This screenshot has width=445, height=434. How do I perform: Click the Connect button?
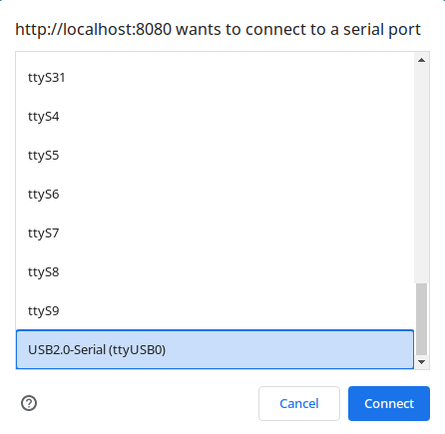[x=389, y=403]
